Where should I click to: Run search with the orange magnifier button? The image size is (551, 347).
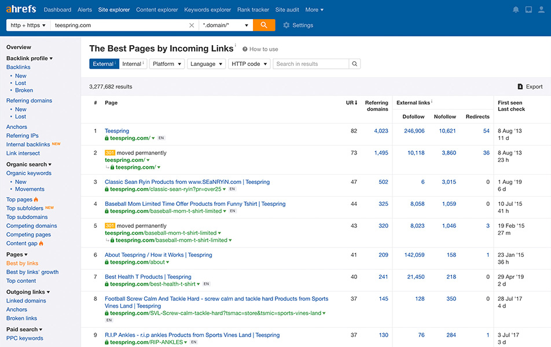[x=264, y=25]
